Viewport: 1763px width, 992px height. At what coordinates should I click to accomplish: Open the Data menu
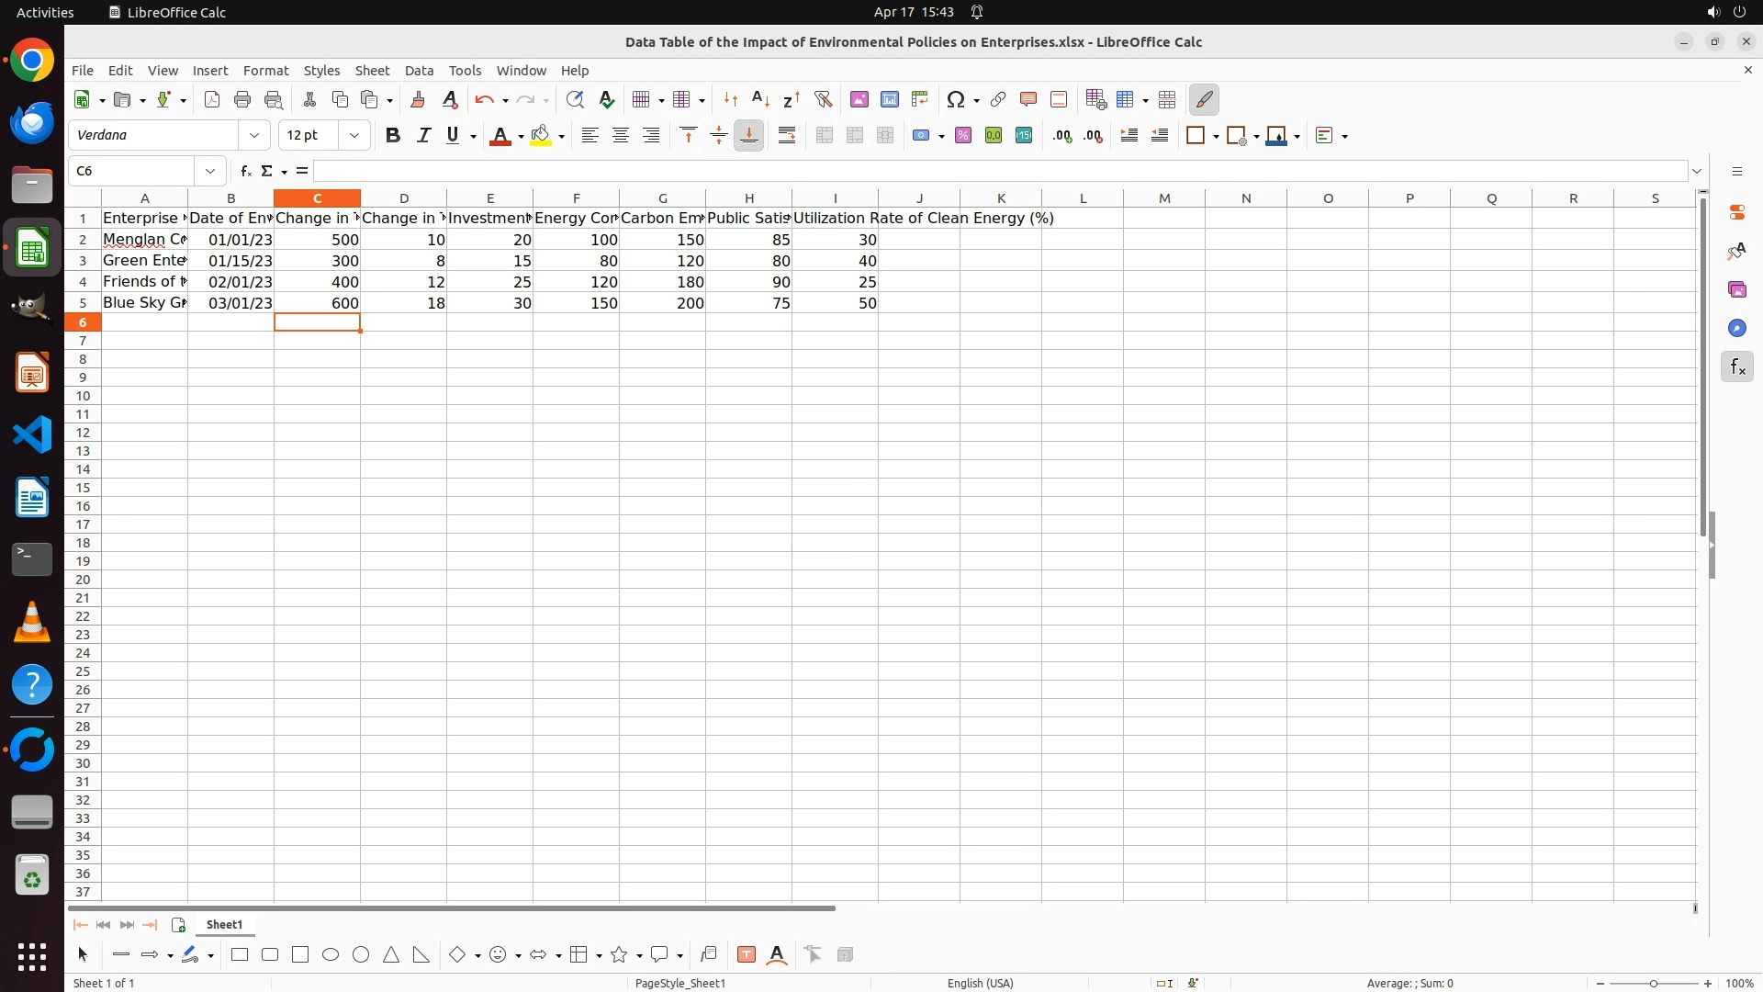click(419, 71)
